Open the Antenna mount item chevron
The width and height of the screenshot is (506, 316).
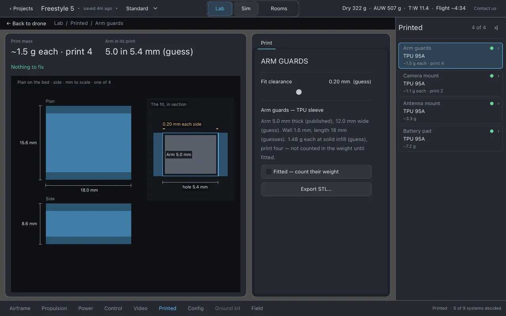coord(498,103)
